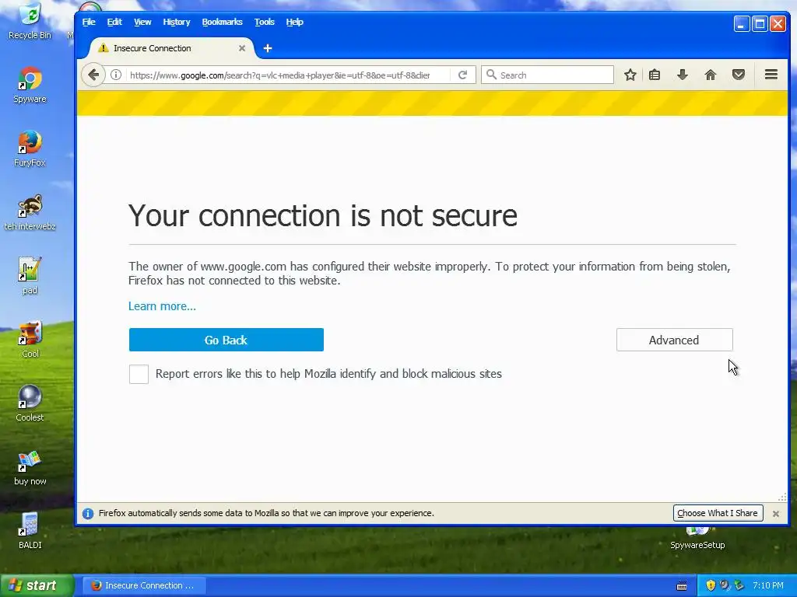Open site information icon in address bar
This screenshot has width=797, height=597.
coord(116,75)
